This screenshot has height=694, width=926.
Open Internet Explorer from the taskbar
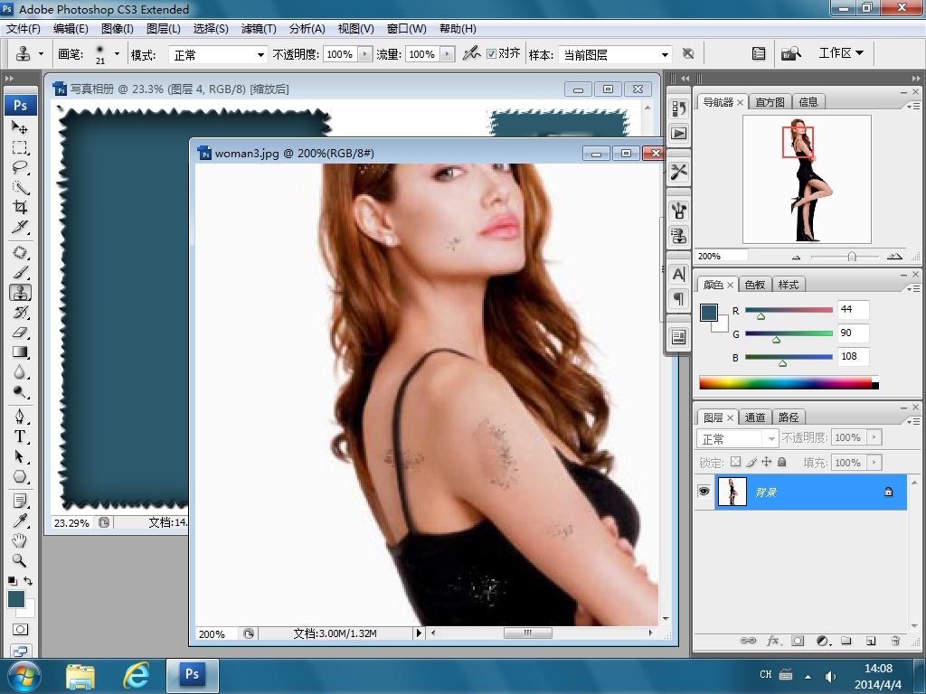137,674
